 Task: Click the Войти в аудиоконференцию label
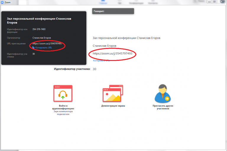(x=62, y=107)
